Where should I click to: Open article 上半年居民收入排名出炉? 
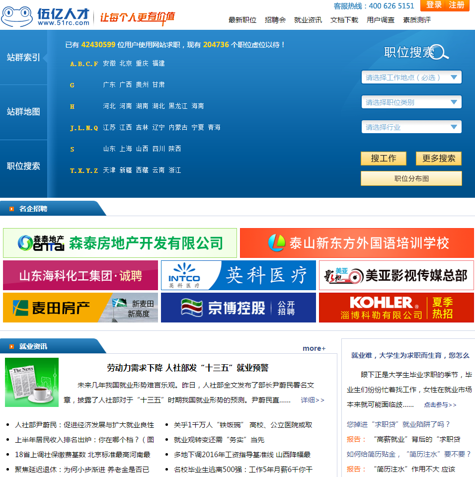tap(84, 440)
